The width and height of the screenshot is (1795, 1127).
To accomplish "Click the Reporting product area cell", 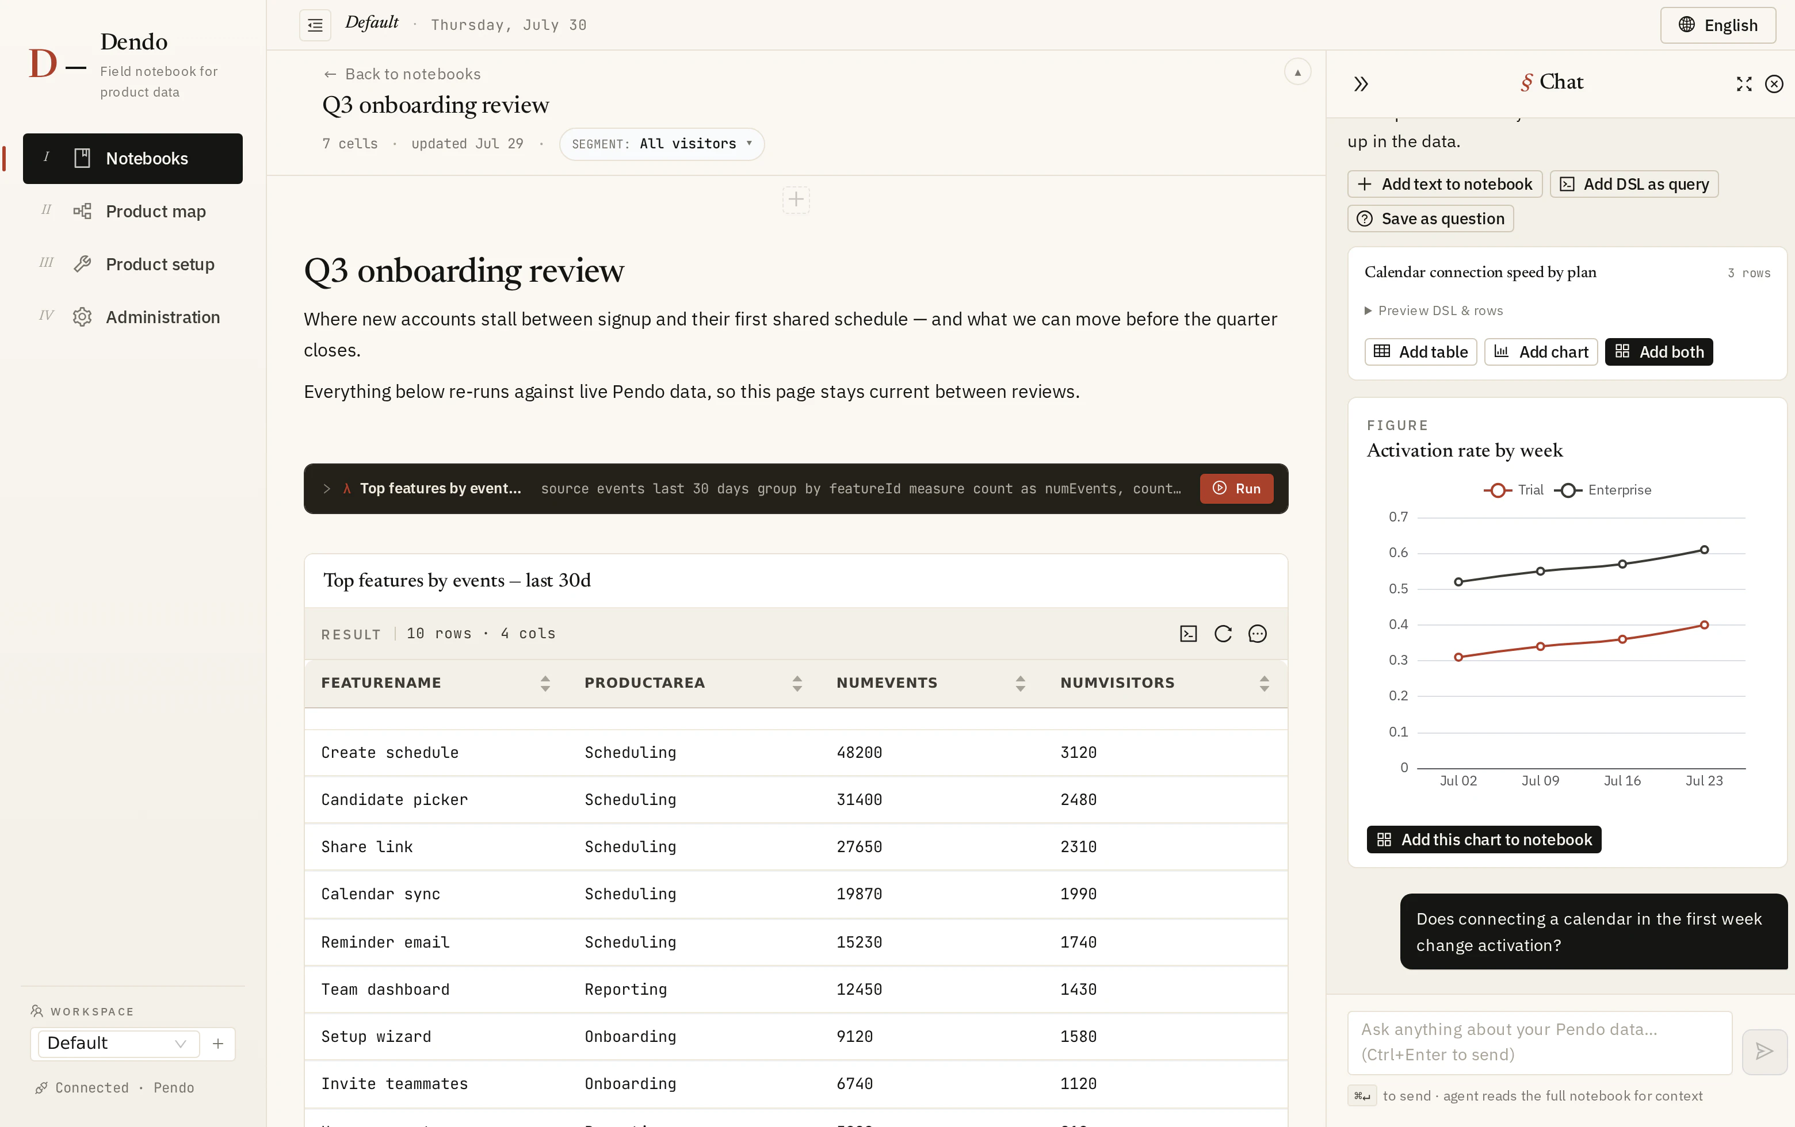I will click(625, 989).
